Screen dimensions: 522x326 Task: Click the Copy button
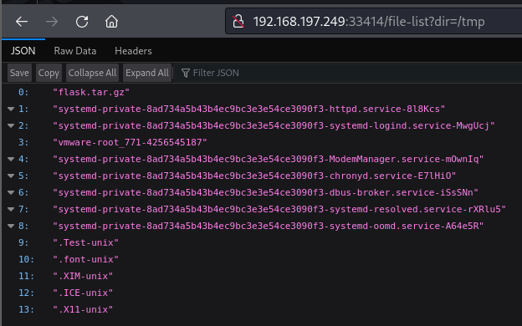pos(49,73)
